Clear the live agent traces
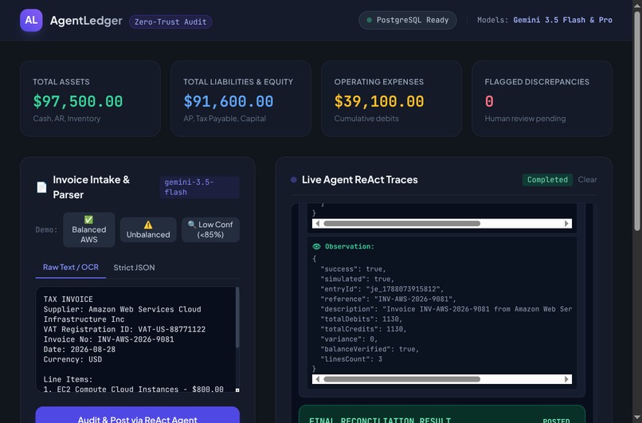642x423 pixels. coord(587,180)
